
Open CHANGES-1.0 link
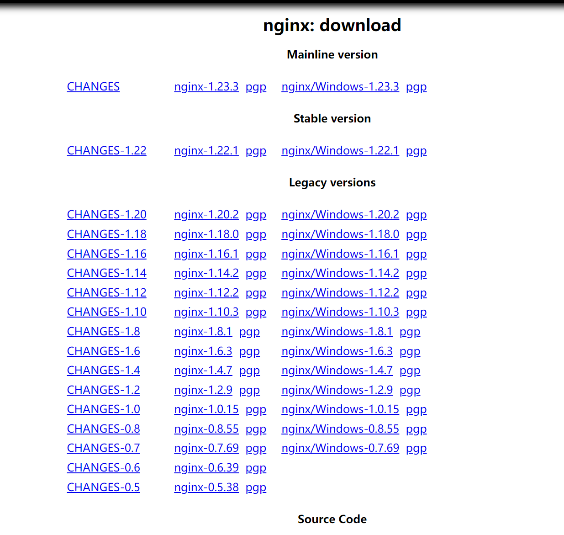[104, 409]
